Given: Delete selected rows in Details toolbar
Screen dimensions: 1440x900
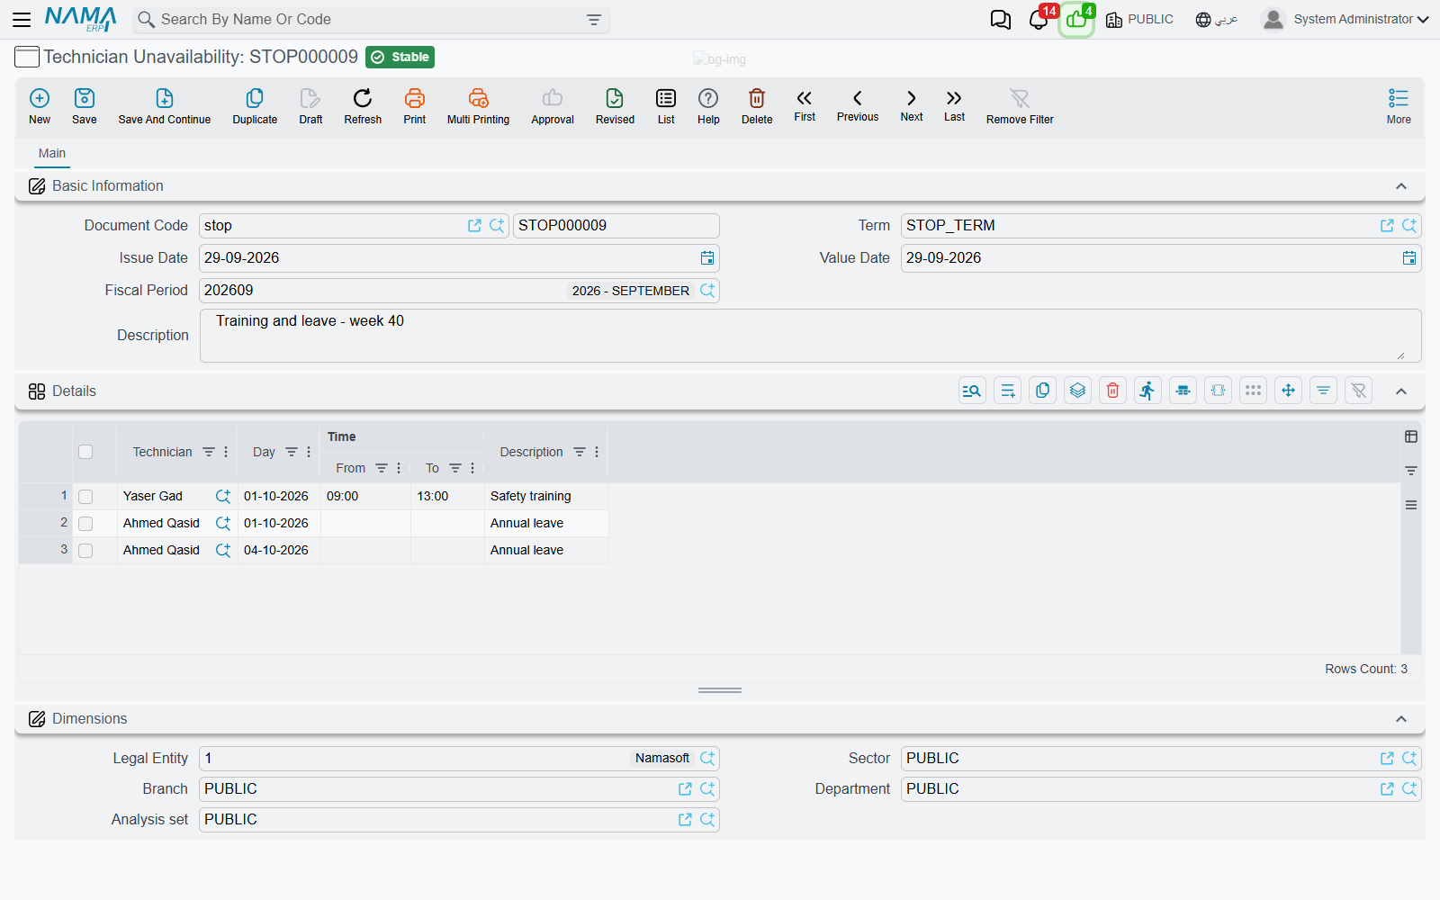Looking at the screenshot, I should 1112,391.
